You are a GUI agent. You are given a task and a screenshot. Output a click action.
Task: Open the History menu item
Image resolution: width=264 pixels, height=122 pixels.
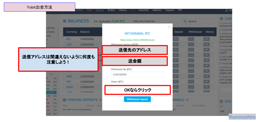click(123, 10)
